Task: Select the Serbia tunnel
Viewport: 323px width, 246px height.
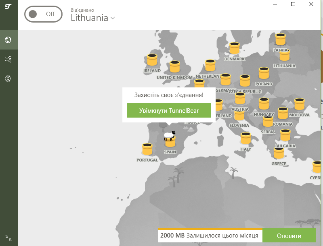Action: (x=268, y=122)
